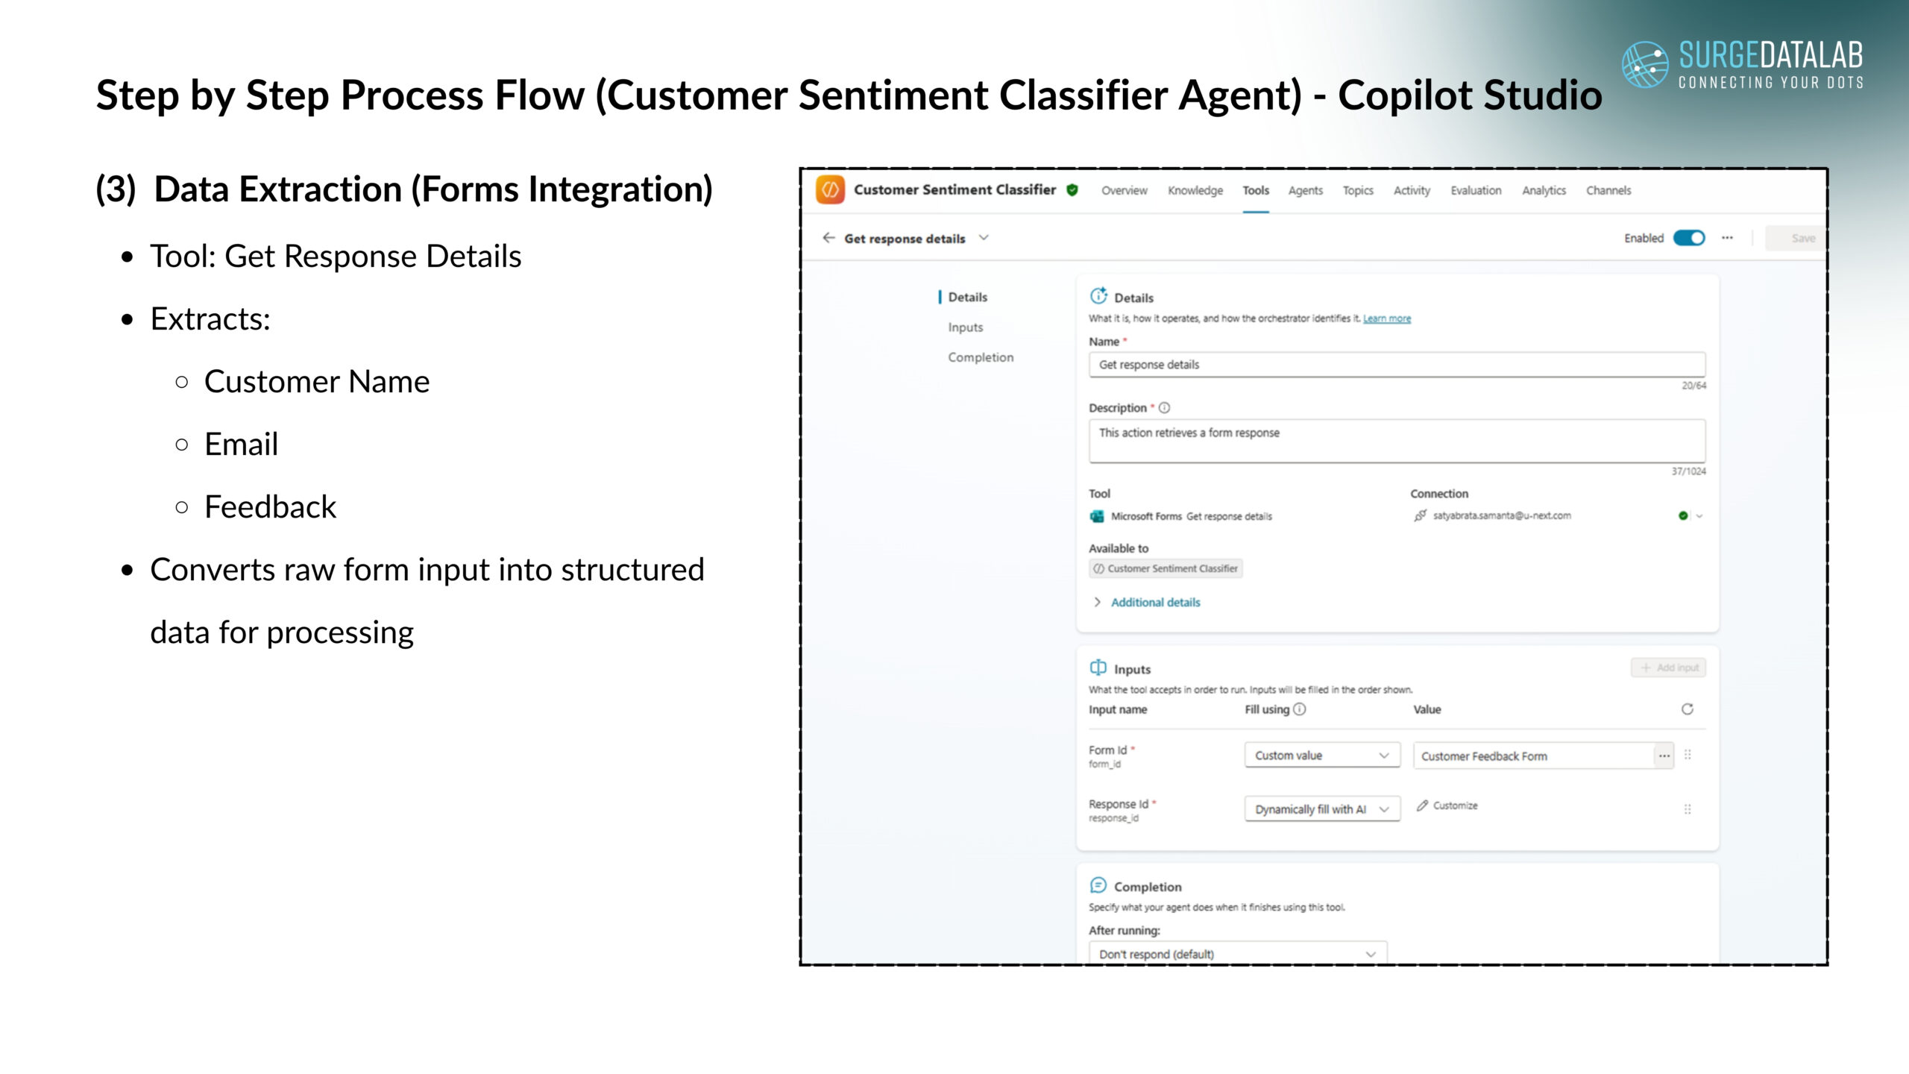Image resolution: width=1909 pixels, height=1074 pixels.
Task: Open the Dynamically fill with AI dropdown
Action: (1321, 809)
